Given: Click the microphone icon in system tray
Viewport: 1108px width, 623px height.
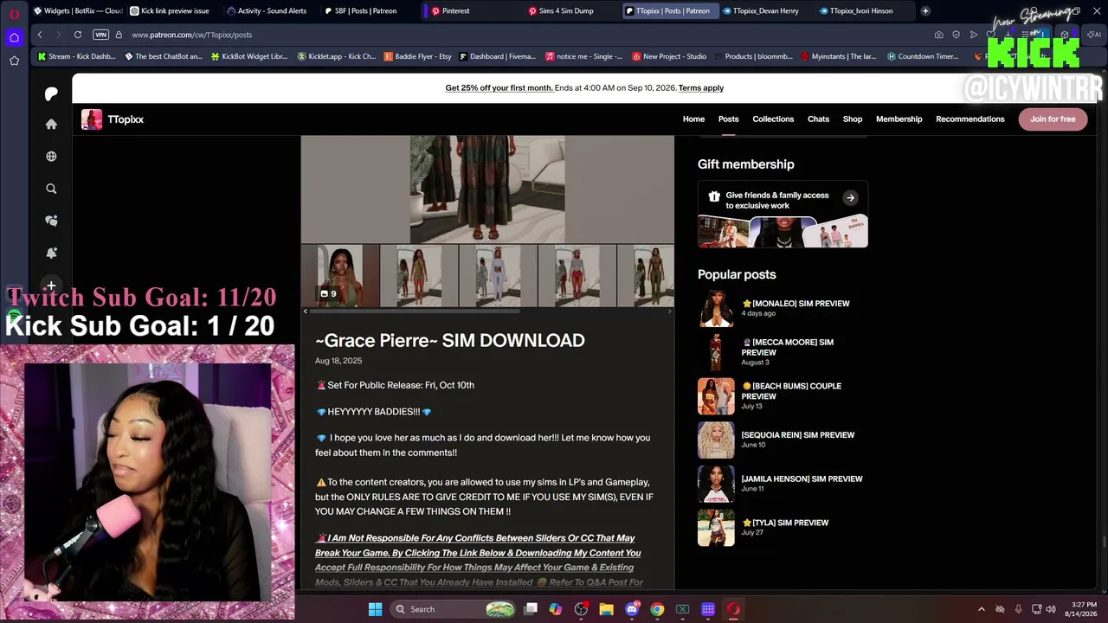Looking at the screenshot, I should pos(1018,609).
